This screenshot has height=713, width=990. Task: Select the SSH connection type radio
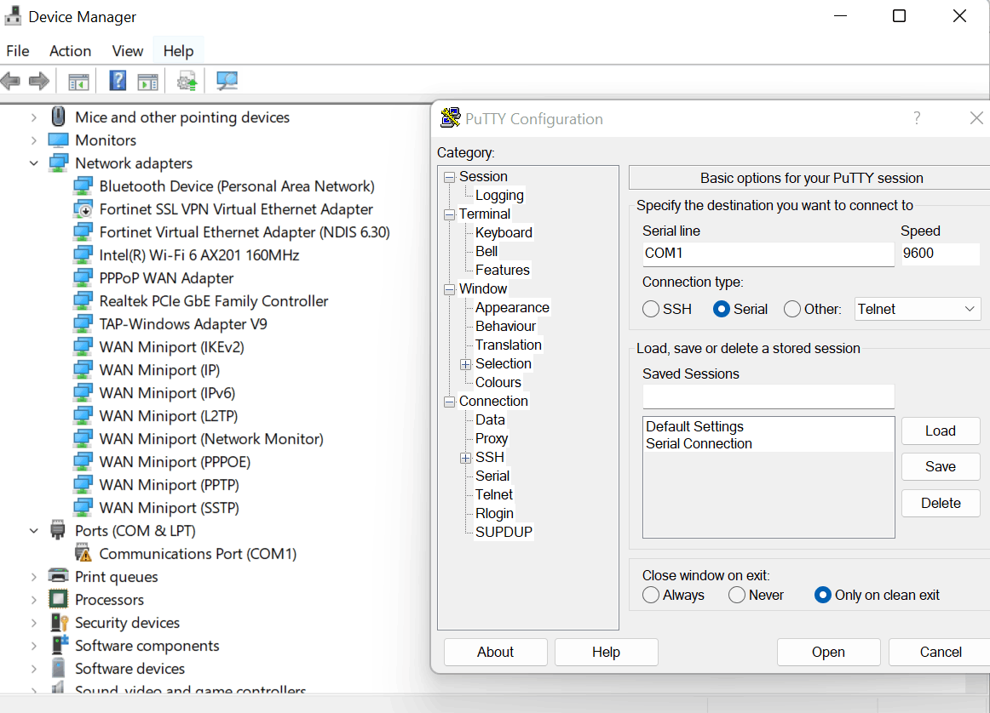651,309
